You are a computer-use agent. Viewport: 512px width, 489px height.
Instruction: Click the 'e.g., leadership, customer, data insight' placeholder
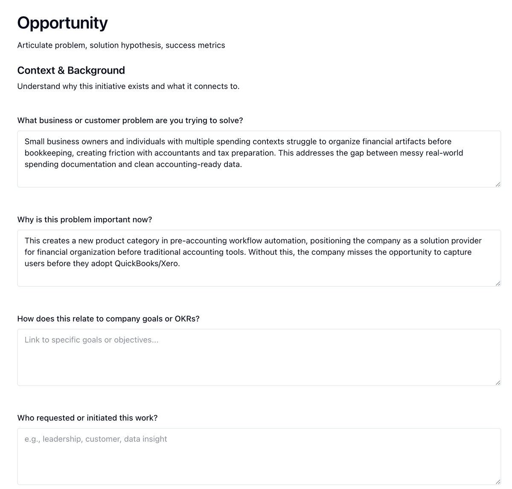pyautogui.click(x=96, y=439)
